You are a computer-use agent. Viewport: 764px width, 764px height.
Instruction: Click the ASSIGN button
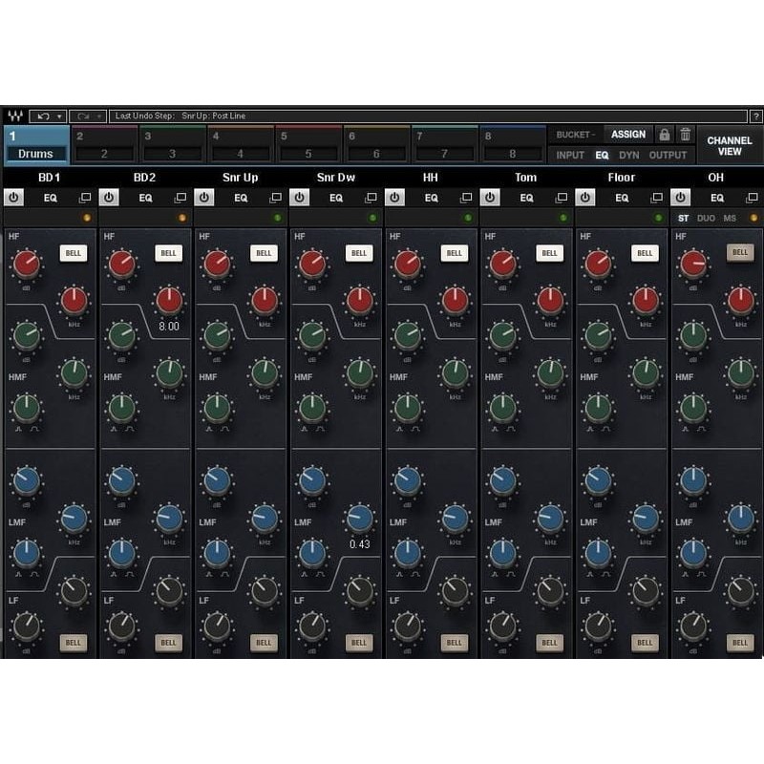[627, 134]
